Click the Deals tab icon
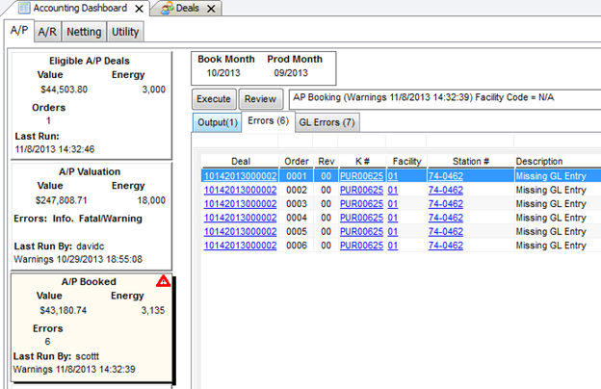Image resolution: width=601 pixels, height=389 pixels. (169, 8)
